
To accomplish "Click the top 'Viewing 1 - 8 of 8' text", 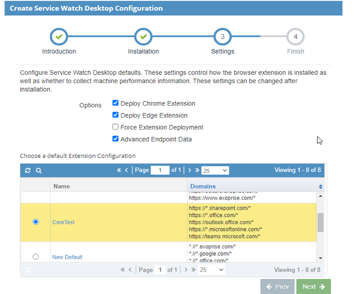I will coord(297,170).
